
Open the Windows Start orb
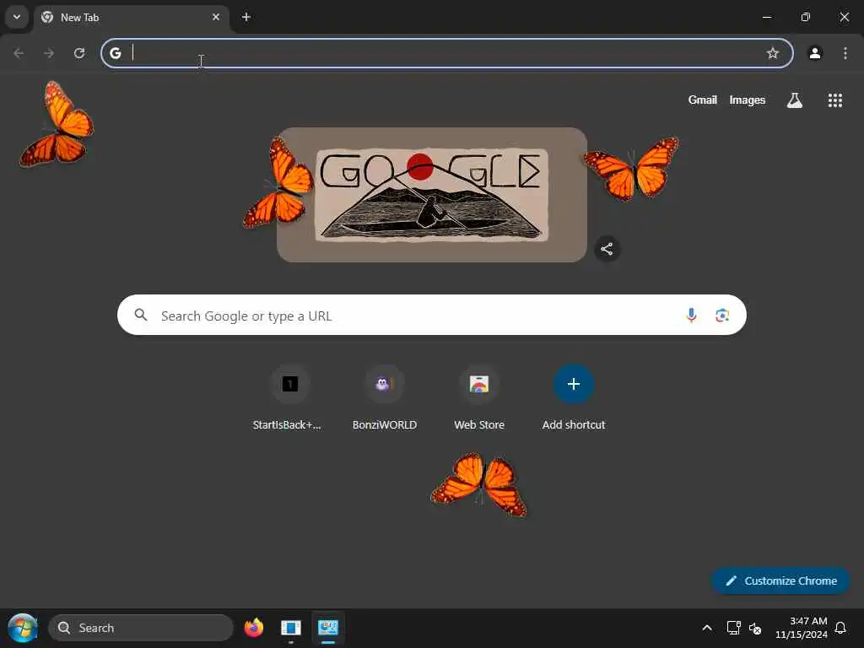point(23,628)
